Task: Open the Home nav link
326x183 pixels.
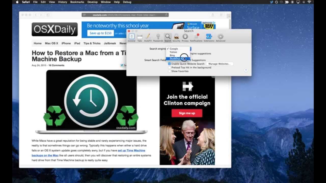Action: click(x=37, y=43)
